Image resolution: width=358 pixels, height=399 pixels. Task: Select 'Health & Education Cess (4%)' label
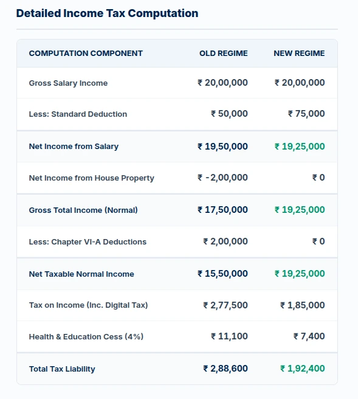point(86,337)
